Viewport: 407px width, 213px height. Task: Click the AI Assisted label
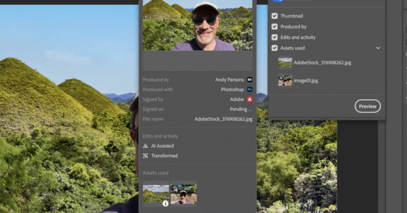163,146
